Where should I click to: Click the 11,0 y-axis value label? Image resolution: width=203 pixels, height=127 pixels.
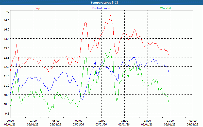pyautogui.click(x=6, y=85)
